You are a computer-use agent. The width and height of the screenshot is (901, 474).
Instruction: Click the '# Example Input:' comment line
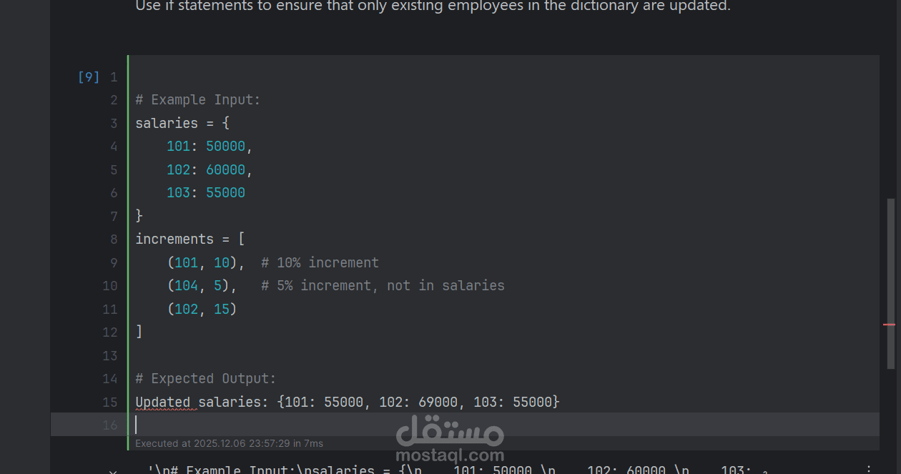coord(198,100)
